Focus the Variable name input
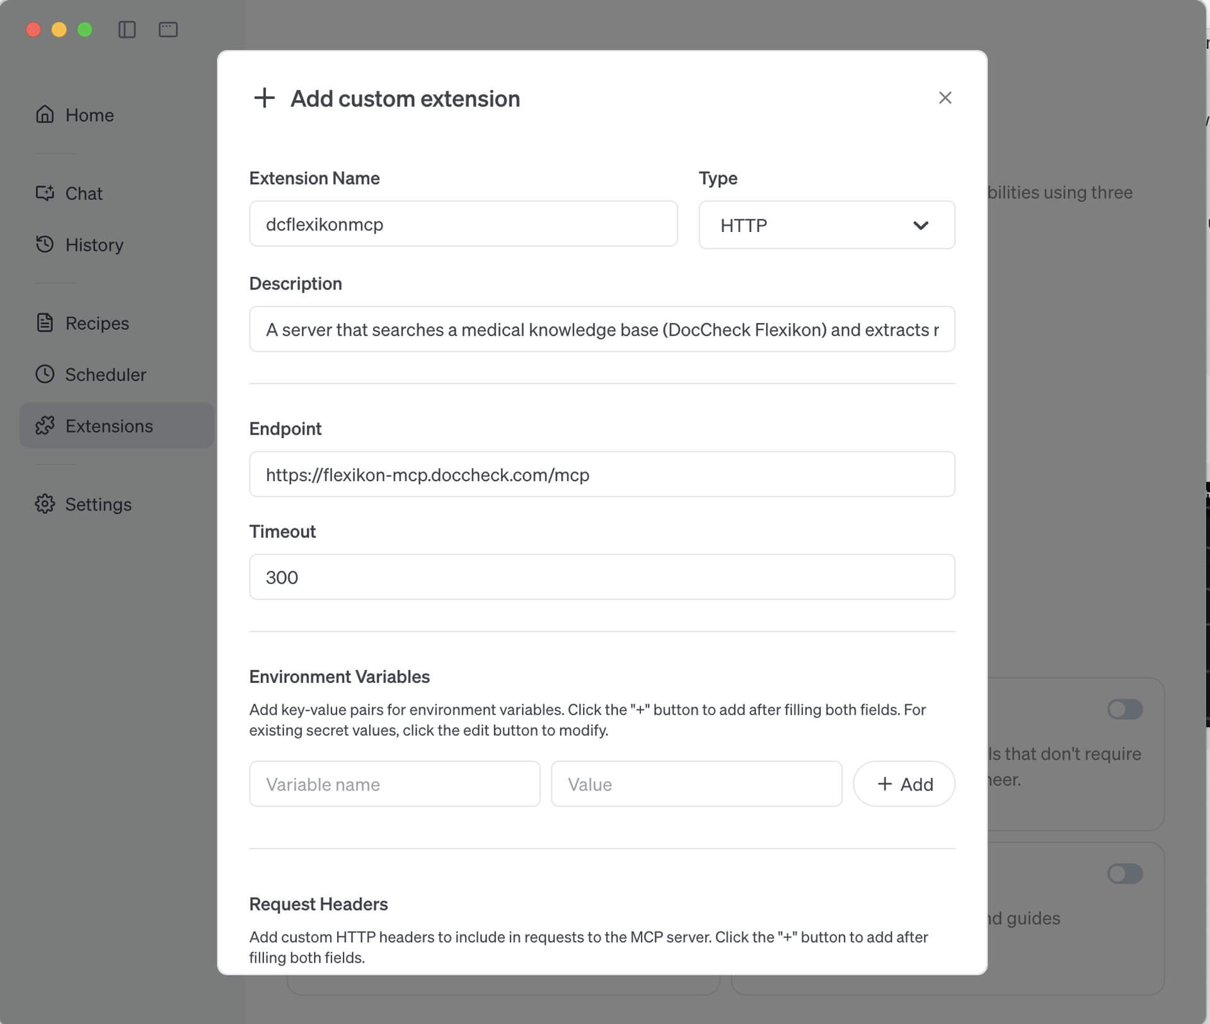The image size is (1210, 1024). 395,783
